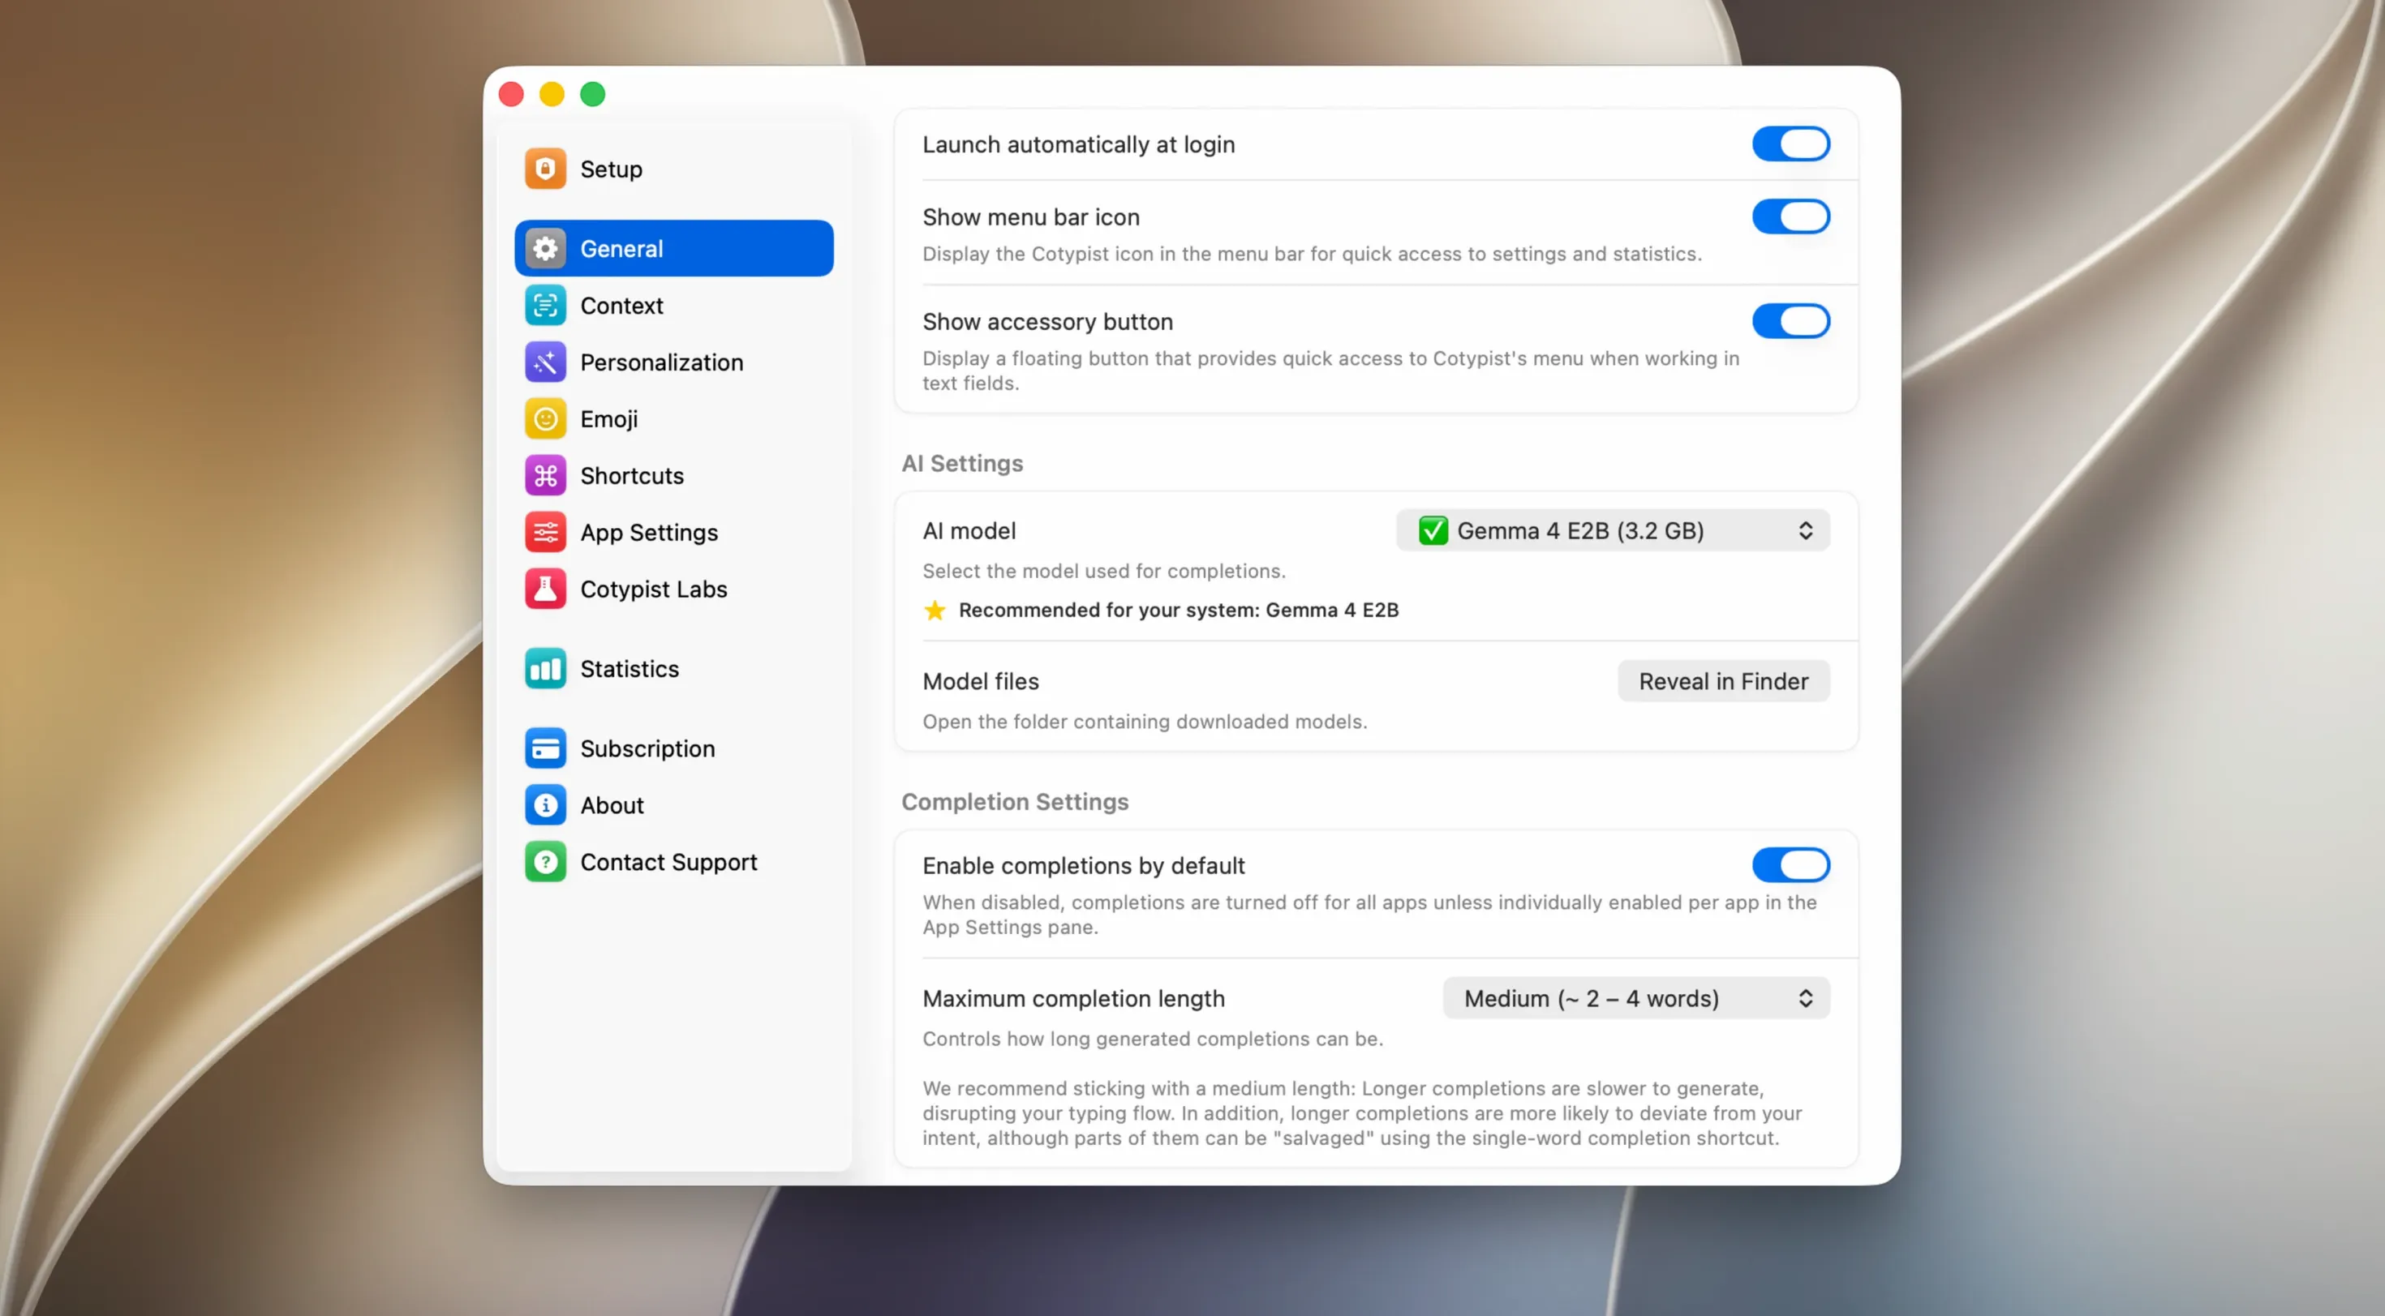The height and width of the screenshot is (1316, 2385).
Task: Click the Statistics bar chart icon
Action: click(x=545, y=669)
